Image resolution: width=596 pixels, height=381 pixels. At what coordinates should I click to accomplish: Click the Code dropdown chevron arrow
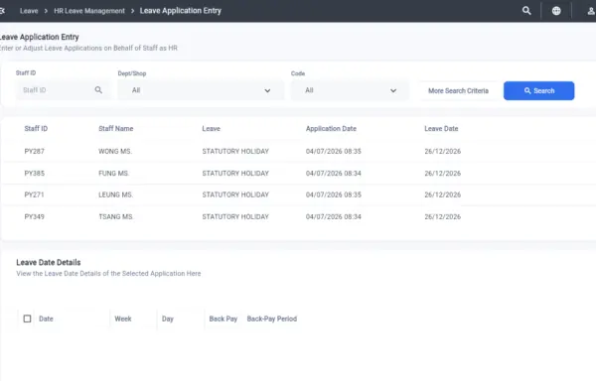[x=393, y=90]
